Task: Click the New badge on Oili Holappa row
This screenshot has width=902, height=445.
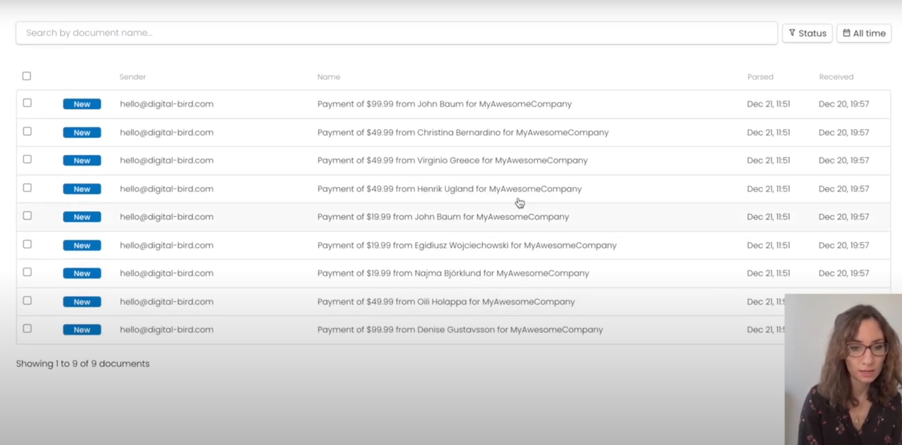Action: [x=82, y=302]
